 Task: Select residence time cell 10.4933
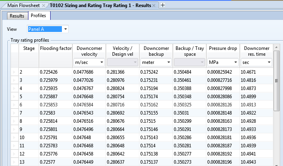256,129
